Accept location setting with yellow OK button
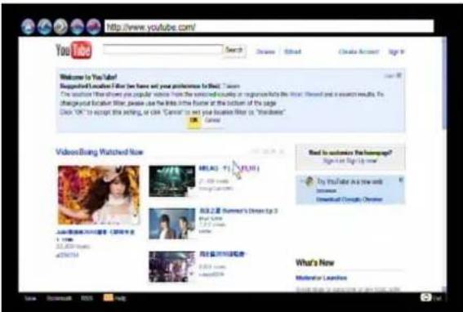 click(x=194, y=121)
